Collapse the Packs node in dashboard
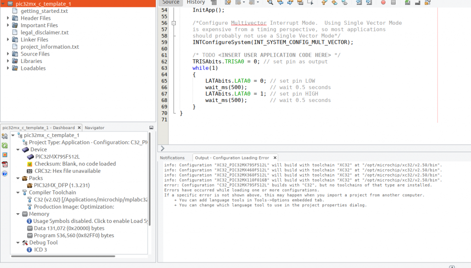Viewport: 471px width, 268px height. tap(18, 178)
